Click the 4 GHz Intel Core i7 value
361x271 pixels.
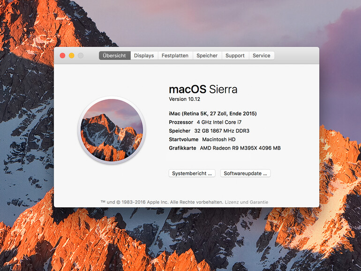point(219,122)
